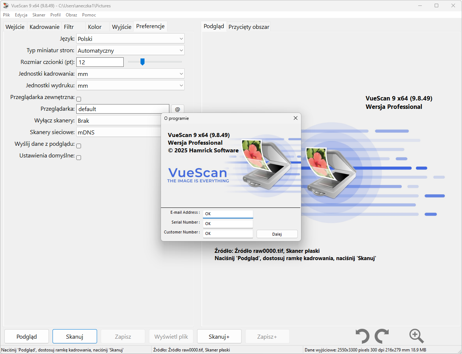
Task: Click the Customer Number field
Action: click(x=228, y=233)
